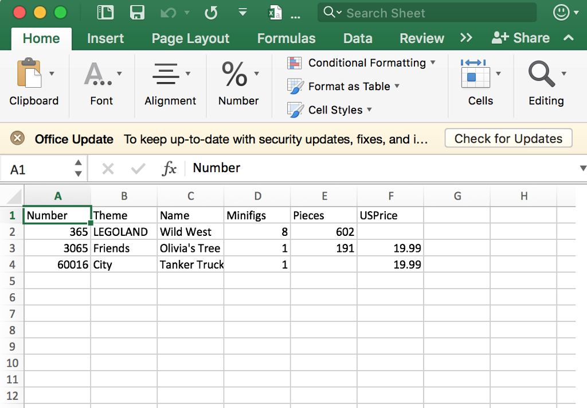Image resolution: width=587 pixels, height=408 pixels.
Task: Open Cell Styles menu
Action: pos(330,110)
